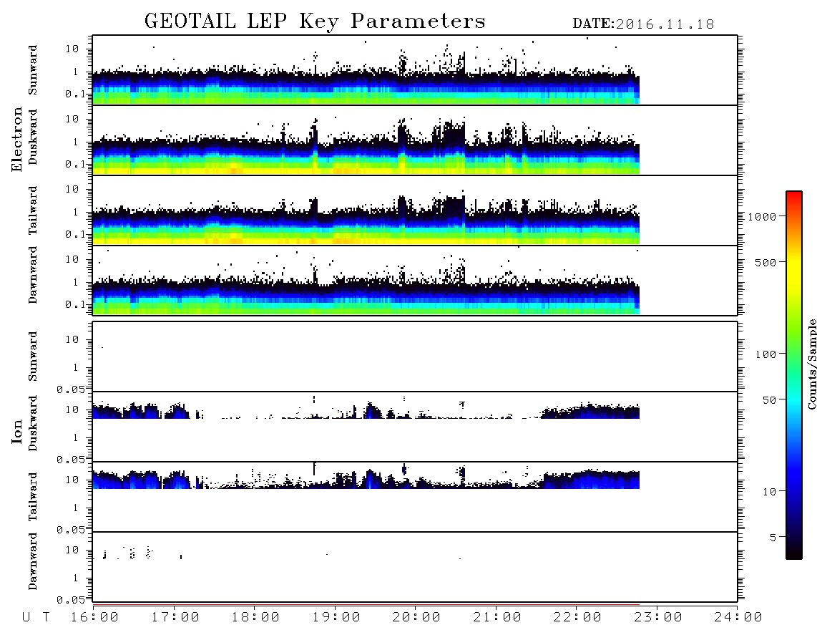Screen dimensions: 817x630
Task: Select the Electron group axis label
Action: (16, 140)
